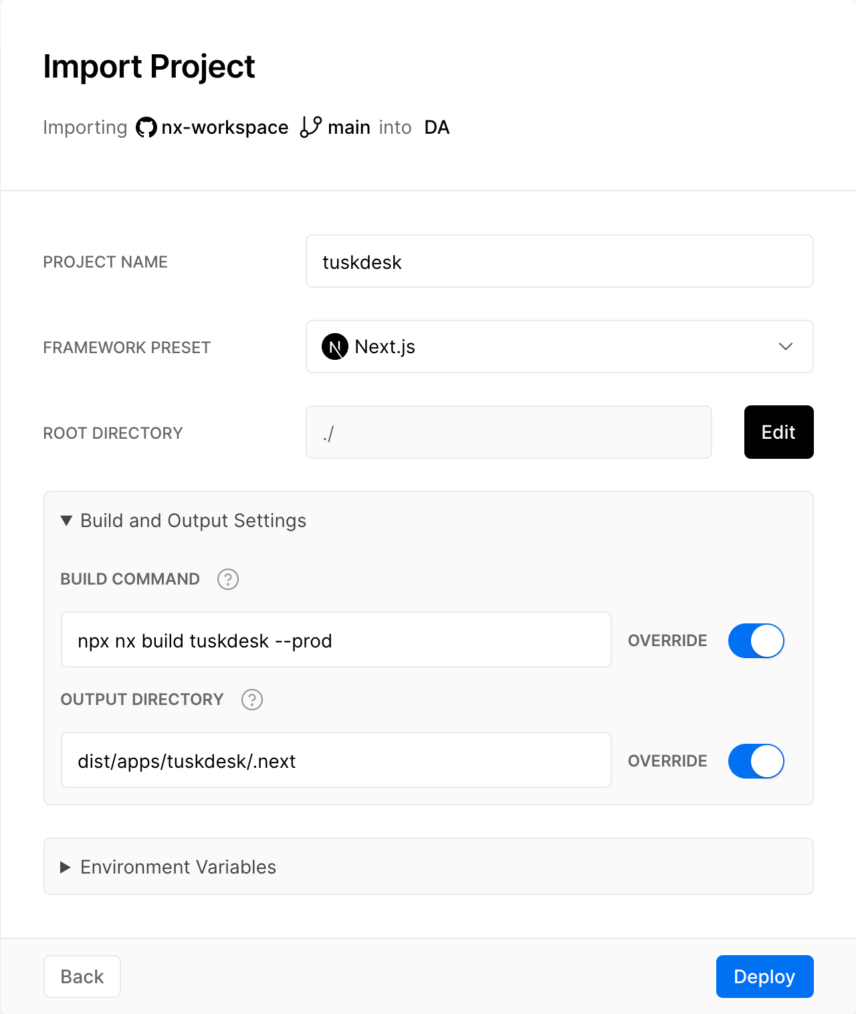Open the Output Directory help tooltip
Screen dimensions: 856x1014
tap(251, 700)
